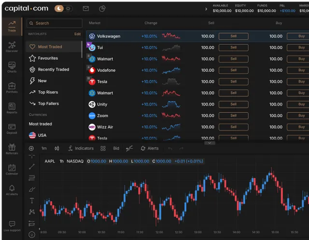This screenshot has height=240, width=309.
Task: Open the Unity sparkline chart thumbnail
Action: [171, 104]
